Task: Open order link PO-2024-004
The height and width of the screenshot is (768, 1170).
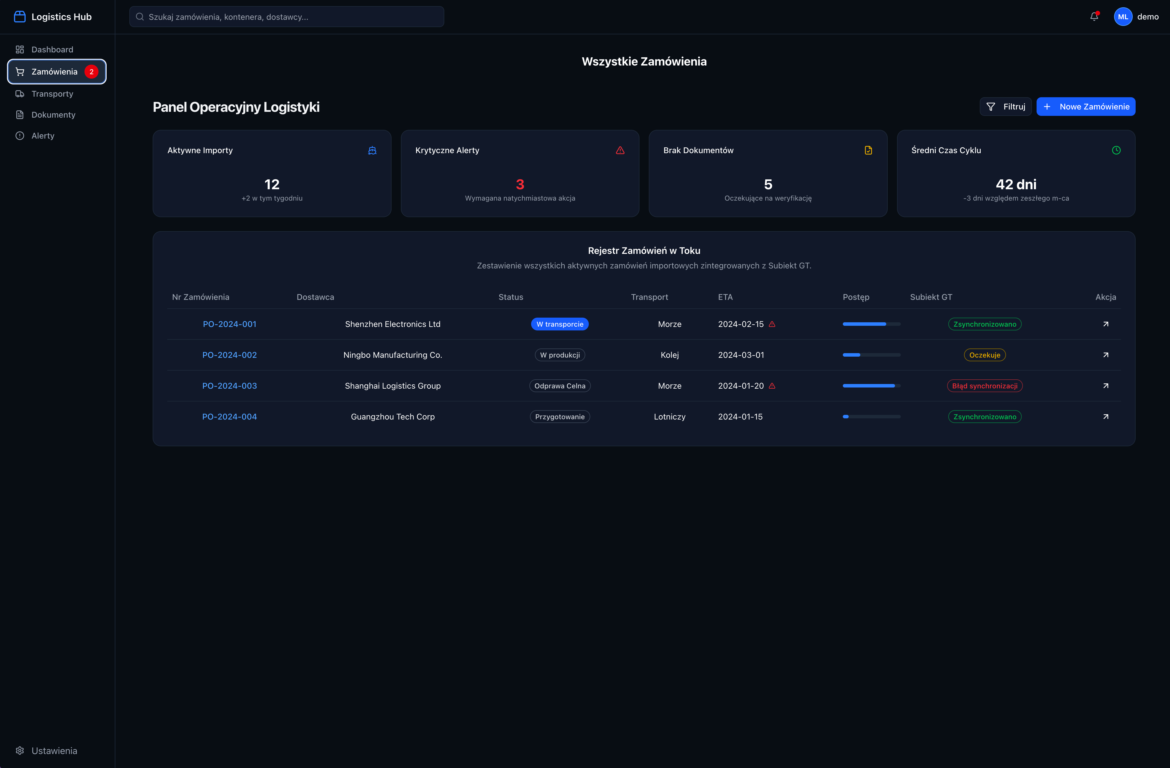Action: point(230,417)
